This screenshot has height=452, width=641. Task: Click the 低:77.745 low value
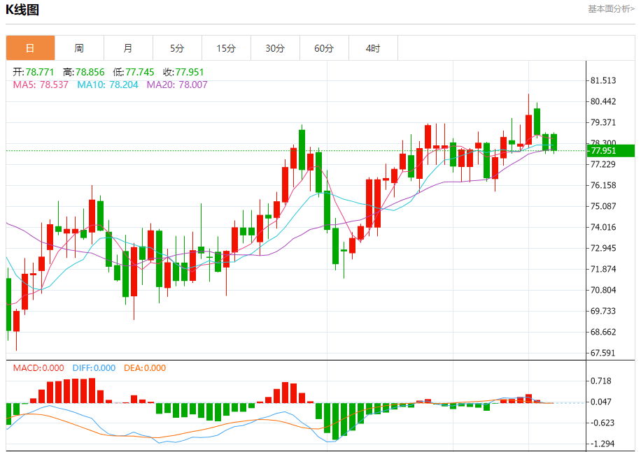[134, 72]
